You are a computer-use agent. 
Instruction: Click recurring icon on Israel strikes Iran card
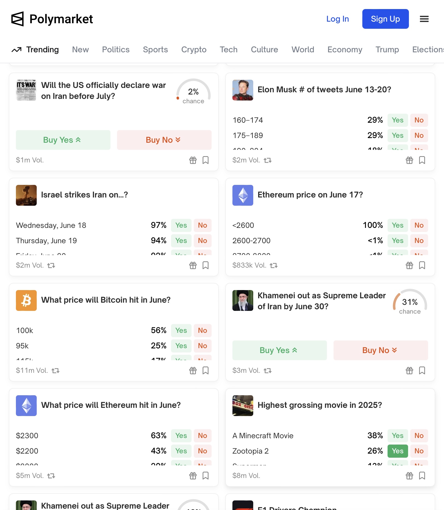click(51, 265)
